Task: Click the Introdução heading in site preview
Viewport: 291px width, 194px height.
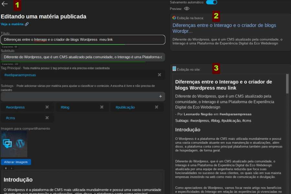Action: click(188, 130)
